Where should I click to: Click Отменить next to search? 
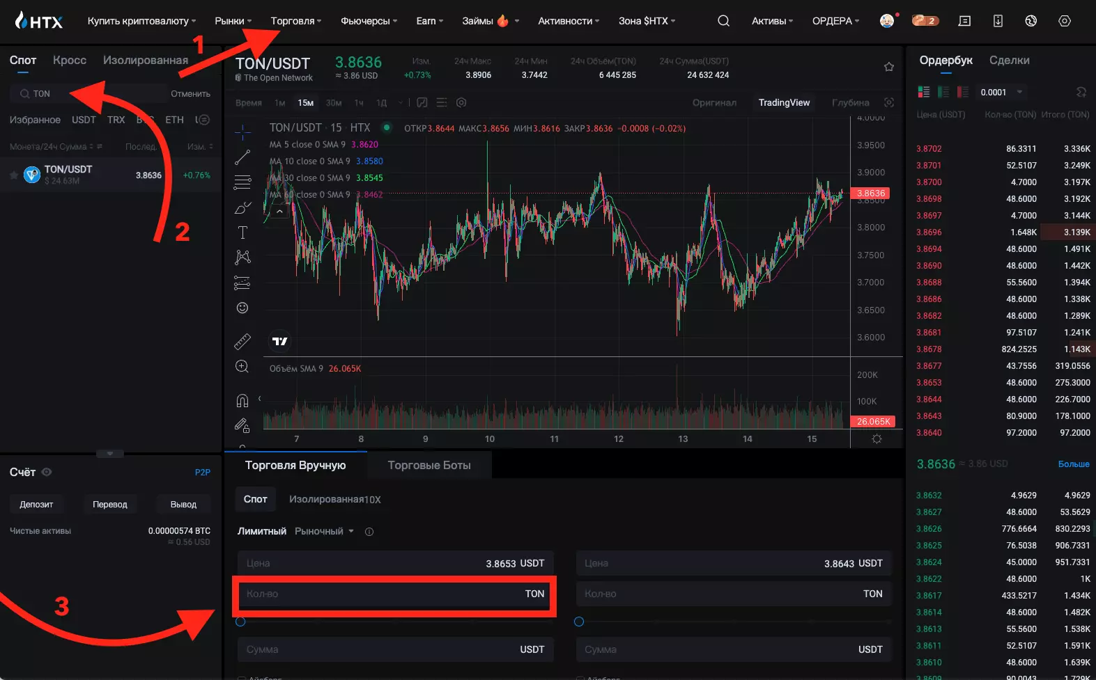pos(190,93)
